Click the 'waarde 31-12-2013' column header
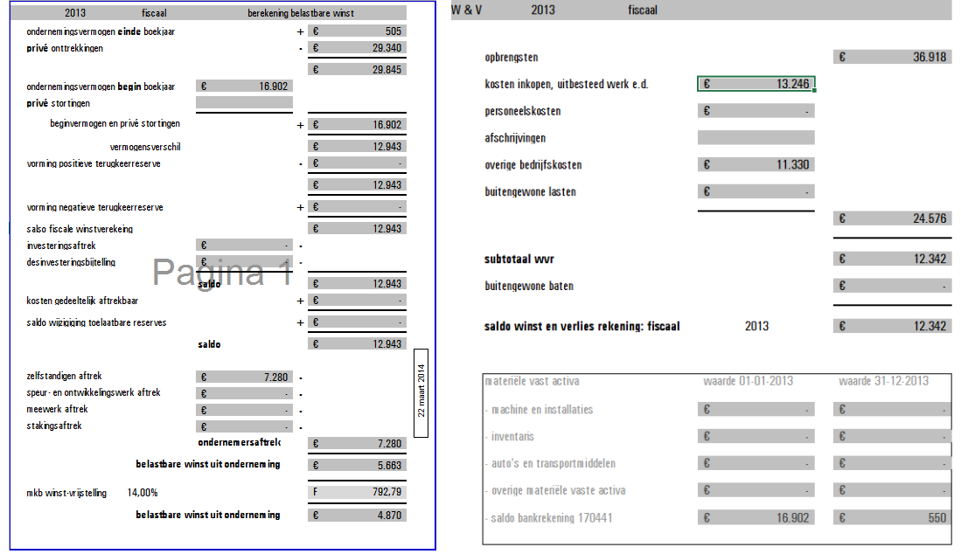 pyautogui.click(x=884, y=381)
